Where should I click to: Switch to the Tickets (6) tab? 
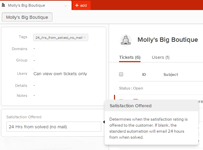point(130,57)
